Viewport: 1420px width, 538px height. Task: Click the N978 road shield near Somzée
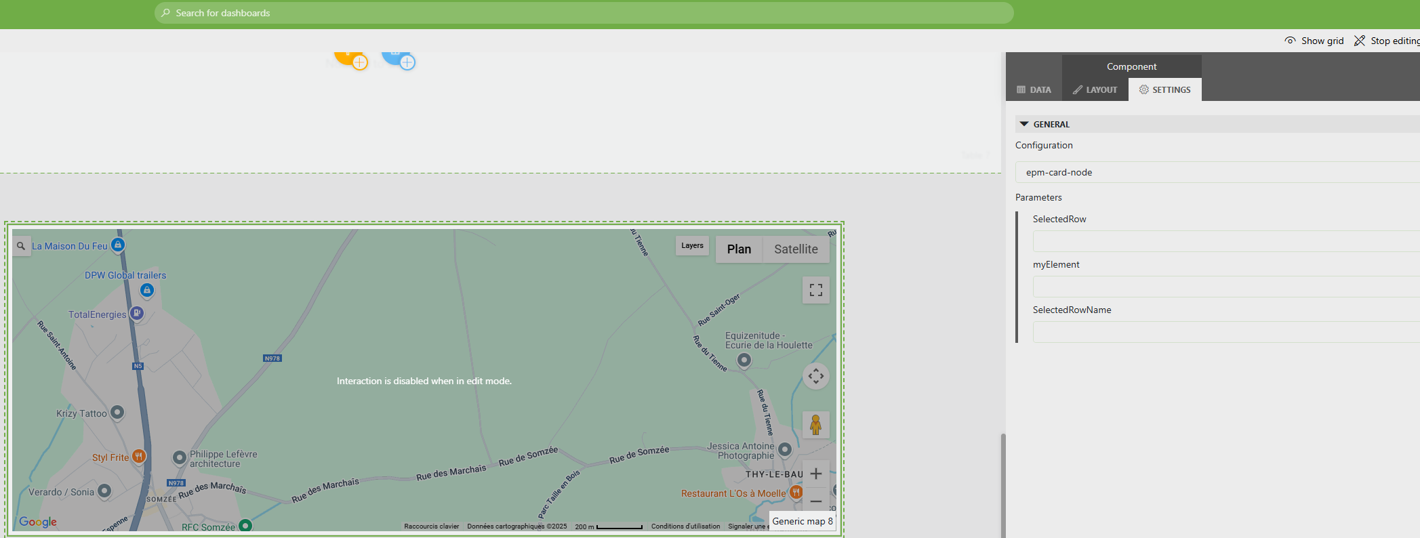click(176, 483)
